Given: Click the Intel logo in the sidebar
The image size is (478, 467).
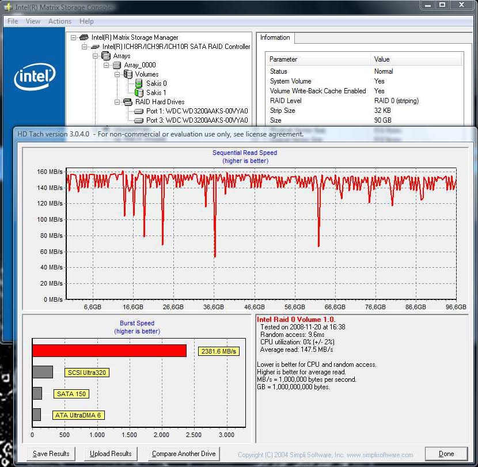Looking at the screenshot, I should point(35,77).
